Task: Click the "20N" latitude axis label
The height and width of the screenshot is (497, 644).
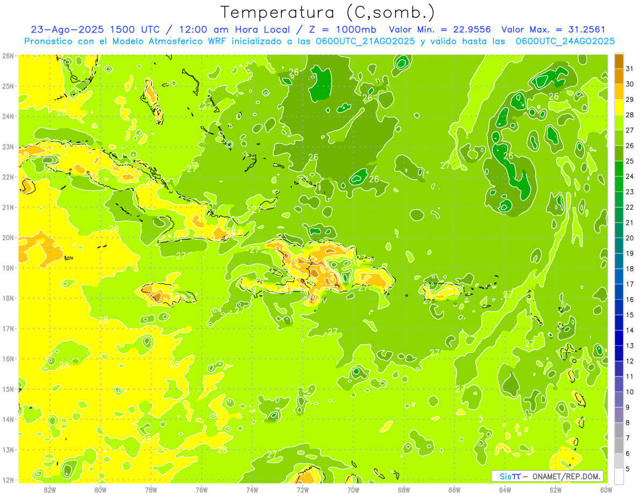Action: coord(8,238)
